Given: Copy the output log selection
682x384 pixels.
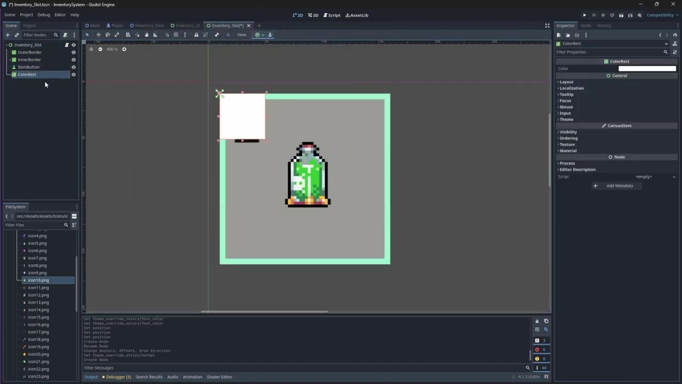Looking at the screenshot, I should [x=546, y=321].
